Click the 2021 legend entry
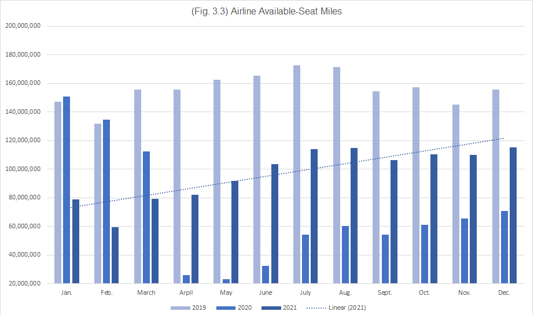This screenshot has height=315, width=534. (x=279, y=307)
